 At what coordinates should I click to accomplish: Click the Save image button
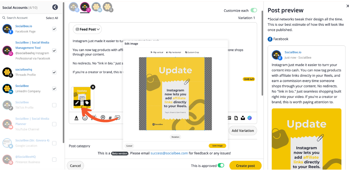217,146
